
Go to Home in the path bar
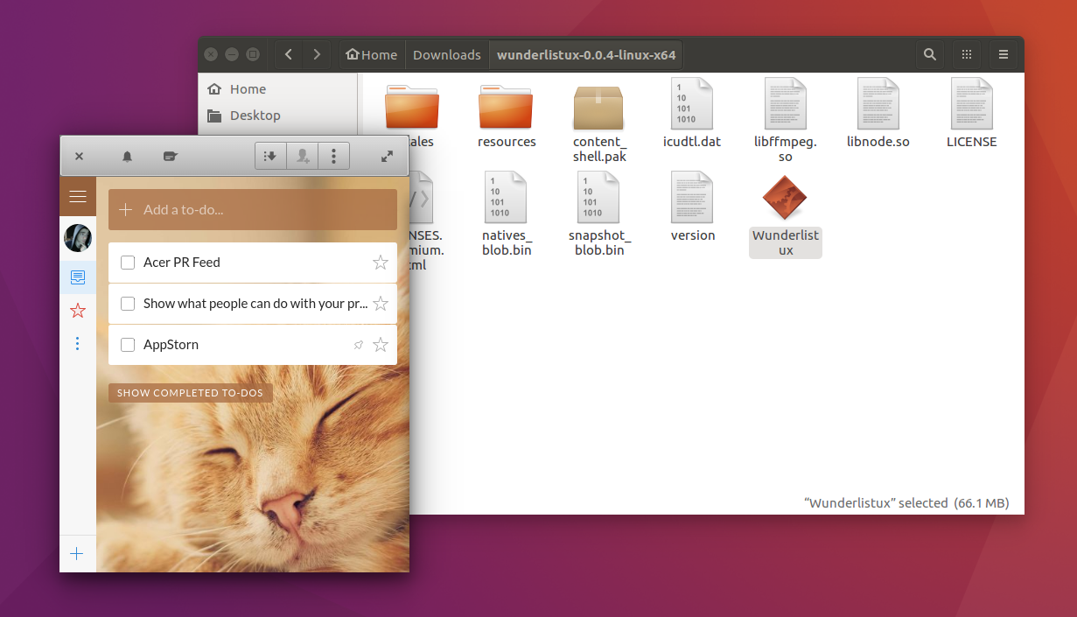point(372,54)
